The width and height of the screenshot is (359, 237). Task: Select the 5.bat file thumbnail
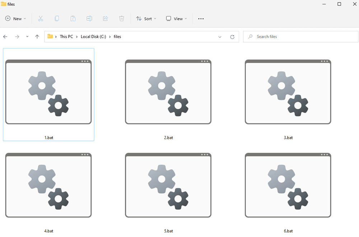click(x=168, y=185)
